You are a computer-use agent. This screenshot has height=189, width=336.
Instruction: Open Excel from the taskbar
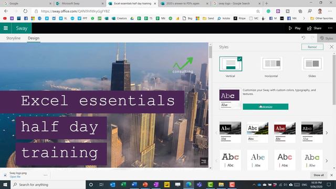[123, 184]
